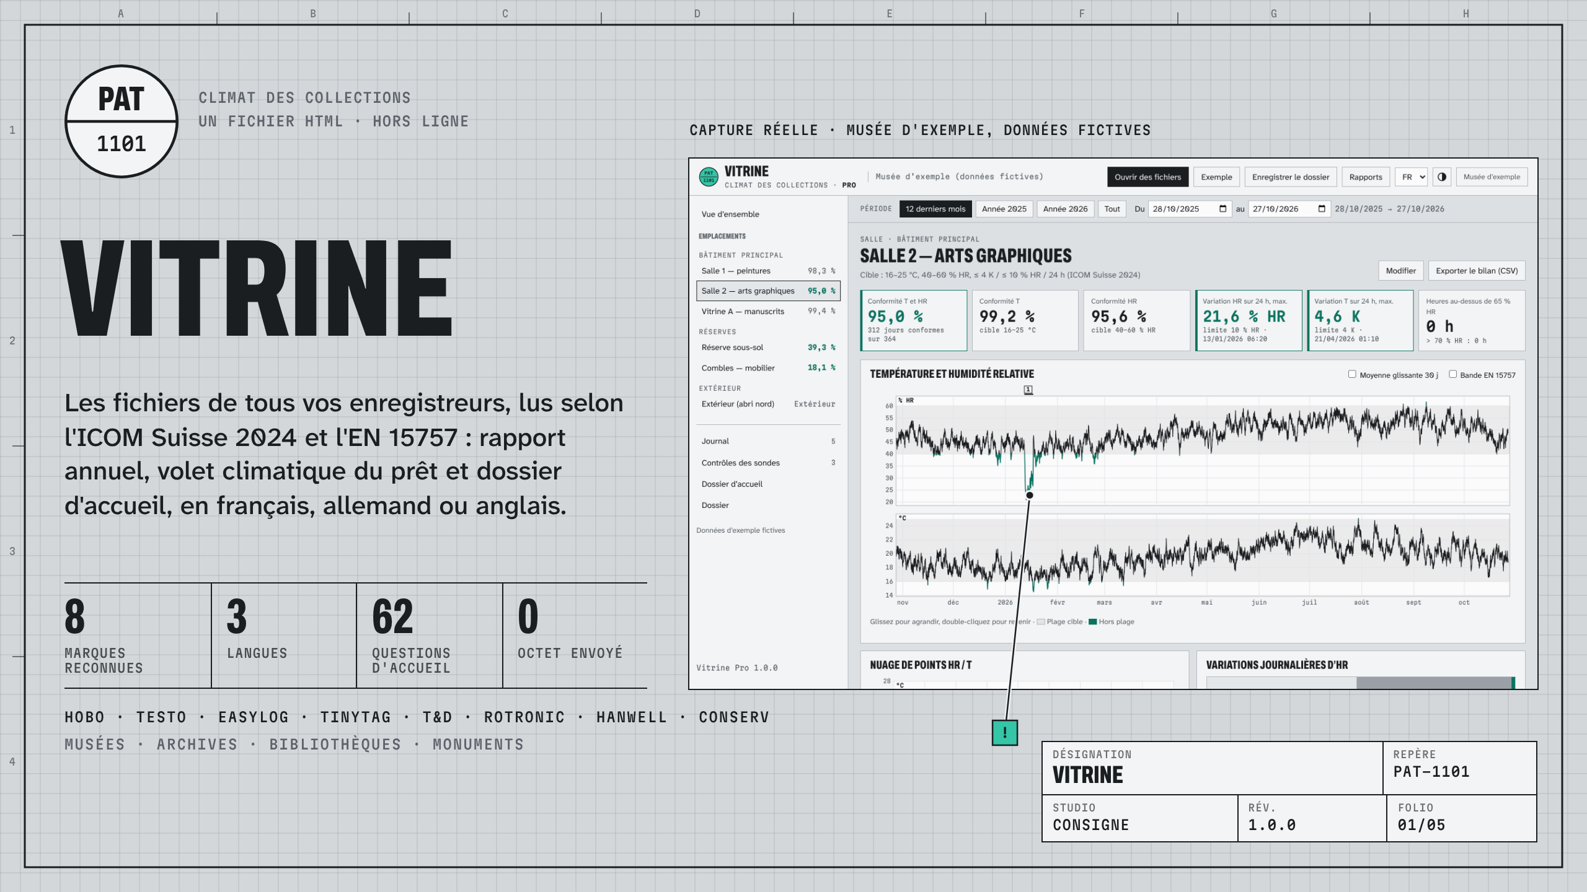Click the Conformité T 99,2 % card
This screenshot has width=1587, height=892.
1025,320
